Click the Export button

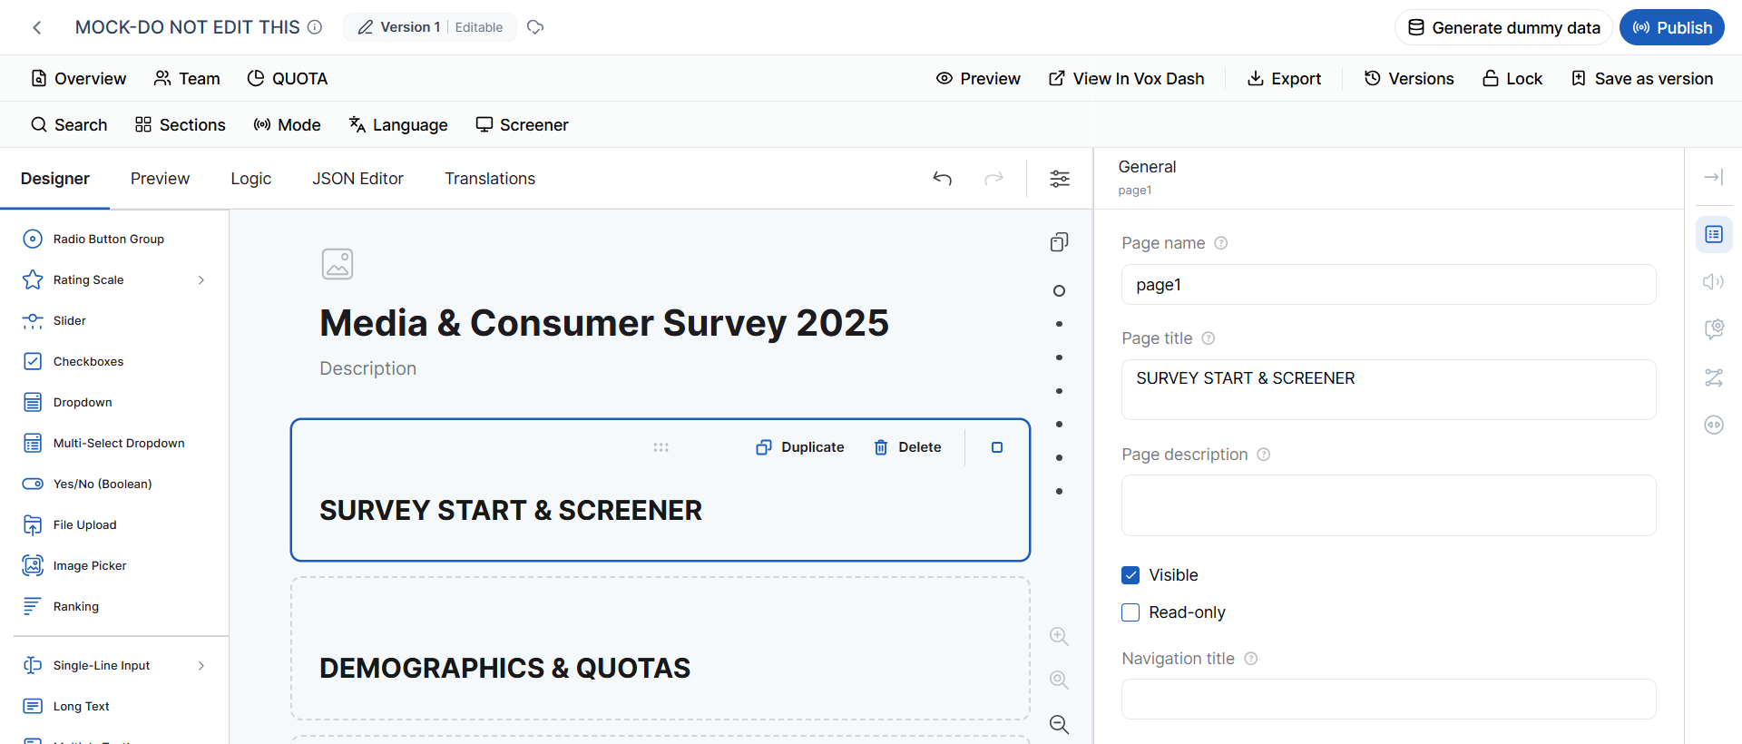pyautogui.click(x=1284, y=79)
